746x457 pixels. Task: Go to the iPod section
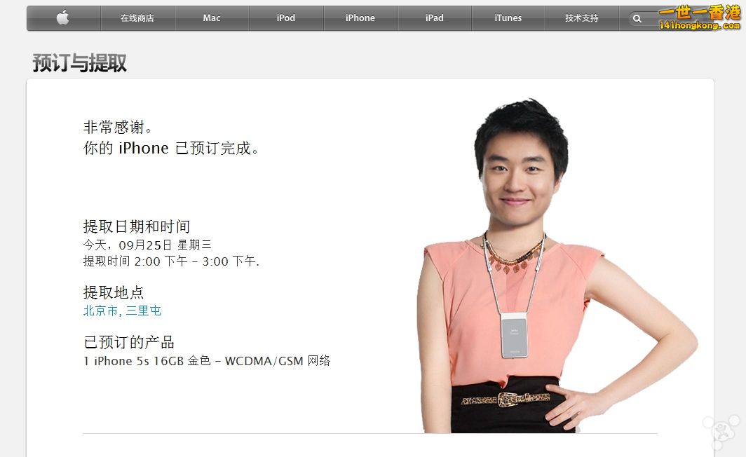coord(286,18)
